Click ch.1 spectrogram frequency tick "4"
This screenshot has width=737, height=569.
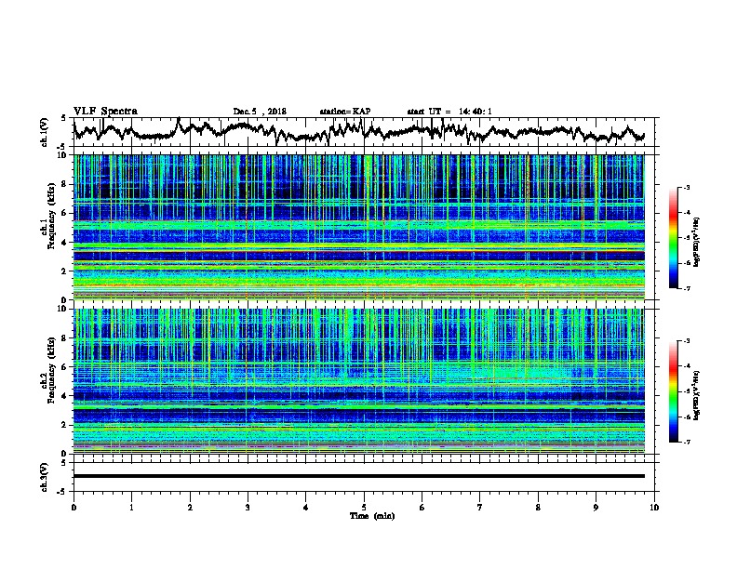tap(66, 243)
